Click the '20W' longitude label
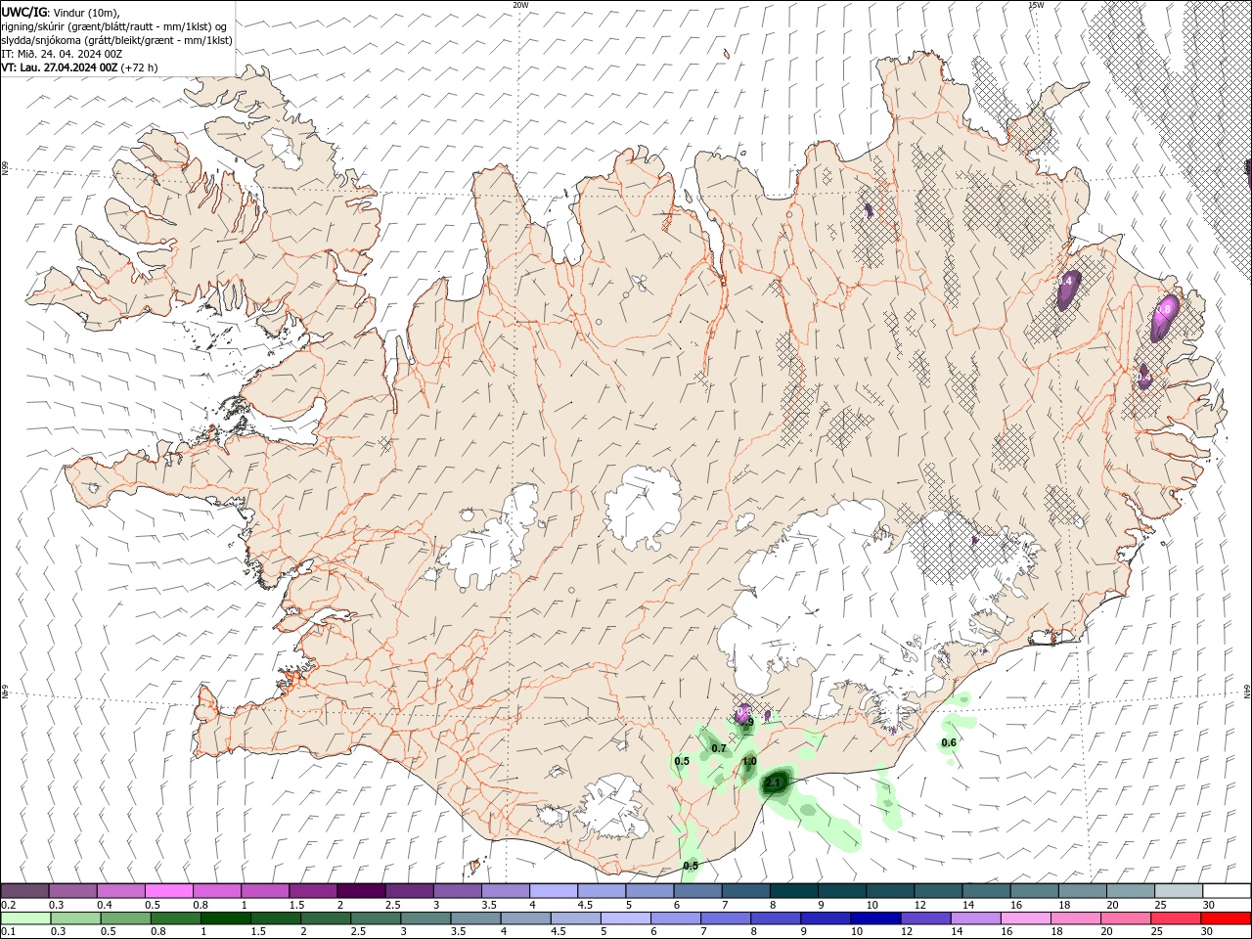This screenshot has height=939, width=1252. [x=521, y=5]
